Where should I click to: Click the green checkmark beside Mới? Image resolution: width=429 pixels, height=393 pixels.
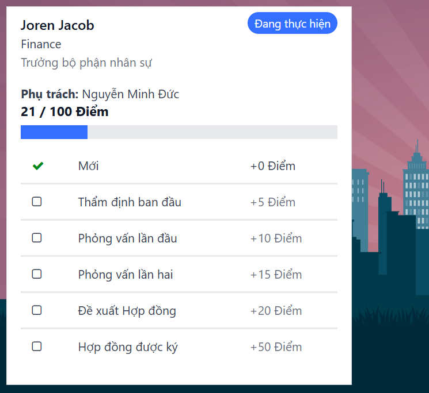[38, 166]
